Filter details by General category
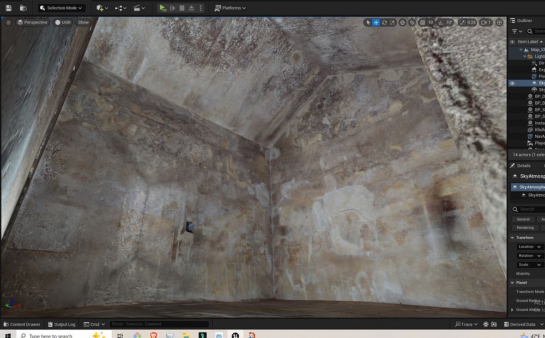The width and height of the screenshot is (545, 338). click(523, 219)
